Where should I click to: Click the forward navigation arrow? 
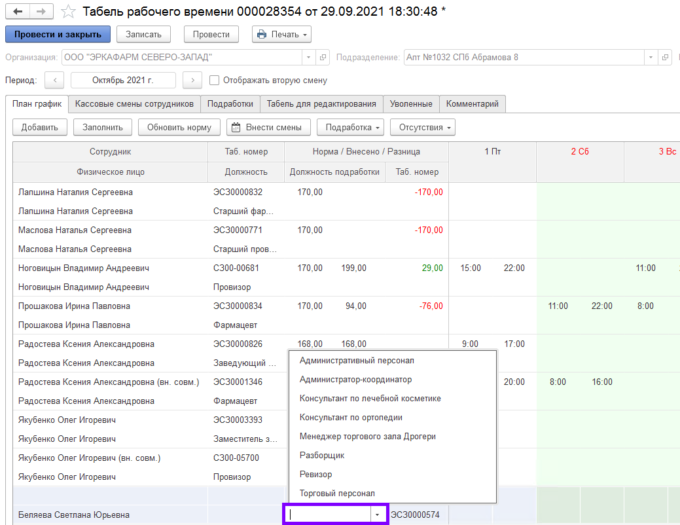41,12
